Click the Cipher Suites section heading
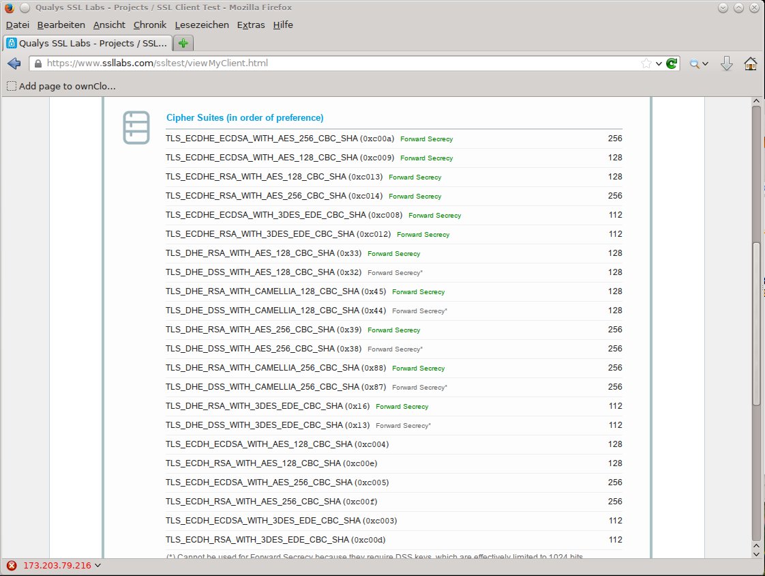 pyautogui.click(x=245, y=118)
